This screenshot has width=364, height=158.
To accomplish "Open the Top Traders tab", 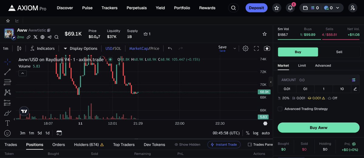I will (x=124, y=145).
